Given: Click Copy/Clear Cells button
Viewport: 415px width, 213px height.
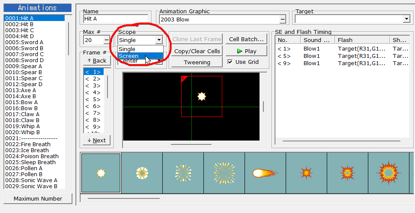Looking at the screenshot, I should pyautogui.click(x=197, y=51).
